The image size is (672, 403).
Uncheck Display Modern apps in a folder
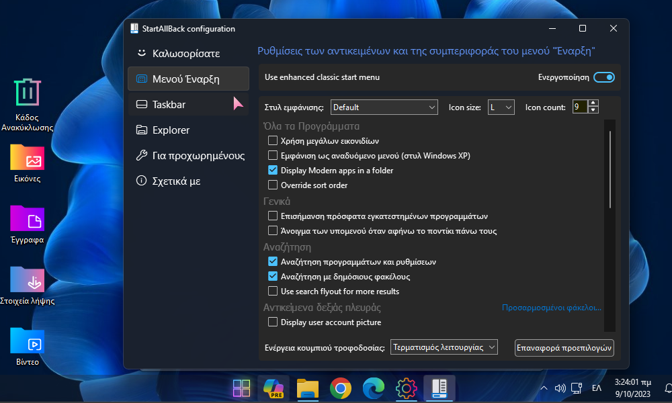tap(273, 170)
